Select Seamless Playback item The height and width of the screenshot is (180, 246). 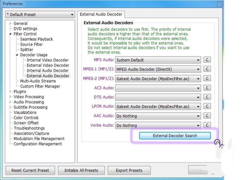(x=37, y=39)
